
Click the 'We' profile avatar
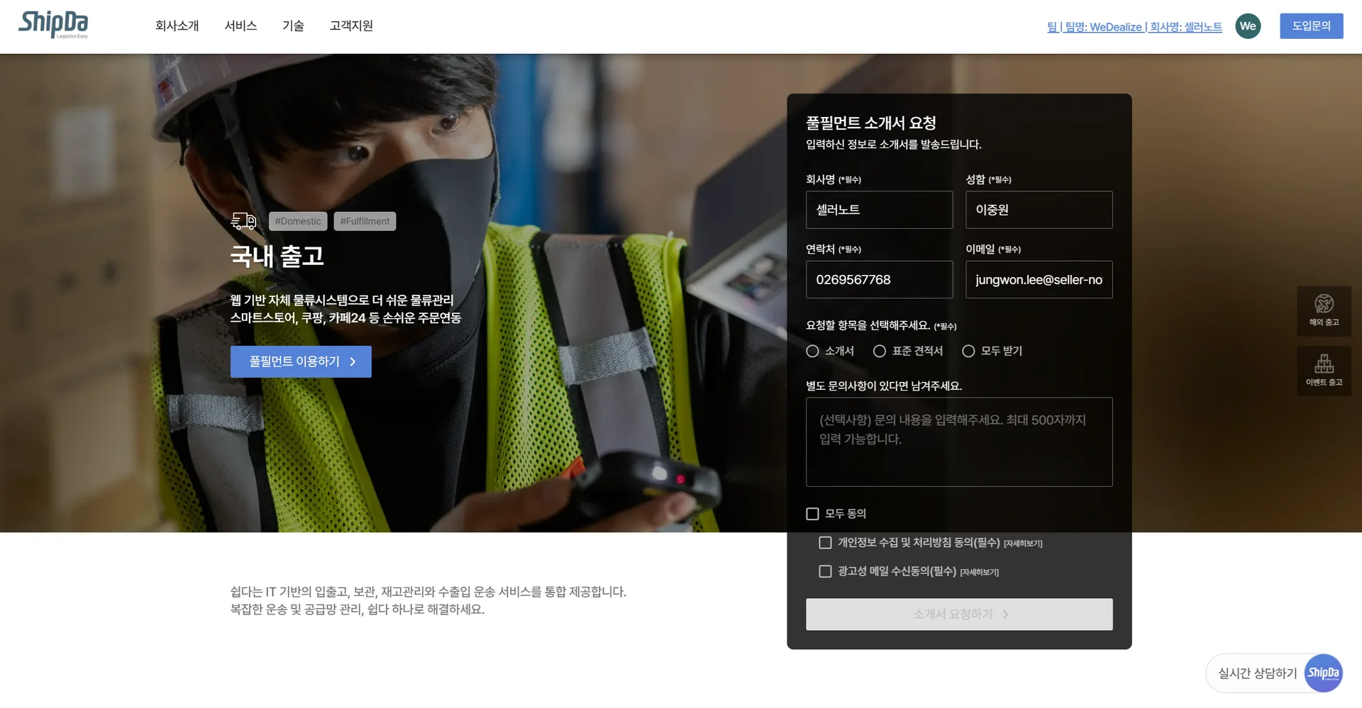click(1248, 26)
